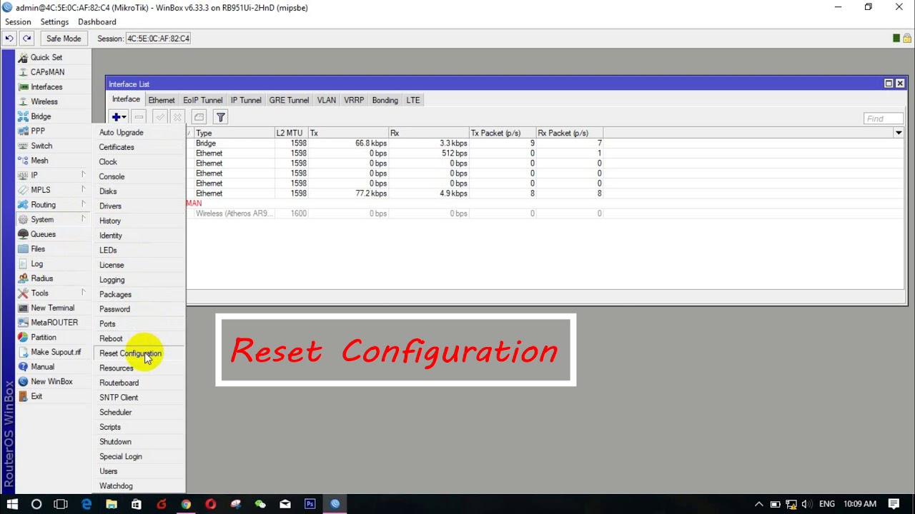Toggle the Safe Mode button
The width and height of the screenshot is (915, 514).
[64, 39]
